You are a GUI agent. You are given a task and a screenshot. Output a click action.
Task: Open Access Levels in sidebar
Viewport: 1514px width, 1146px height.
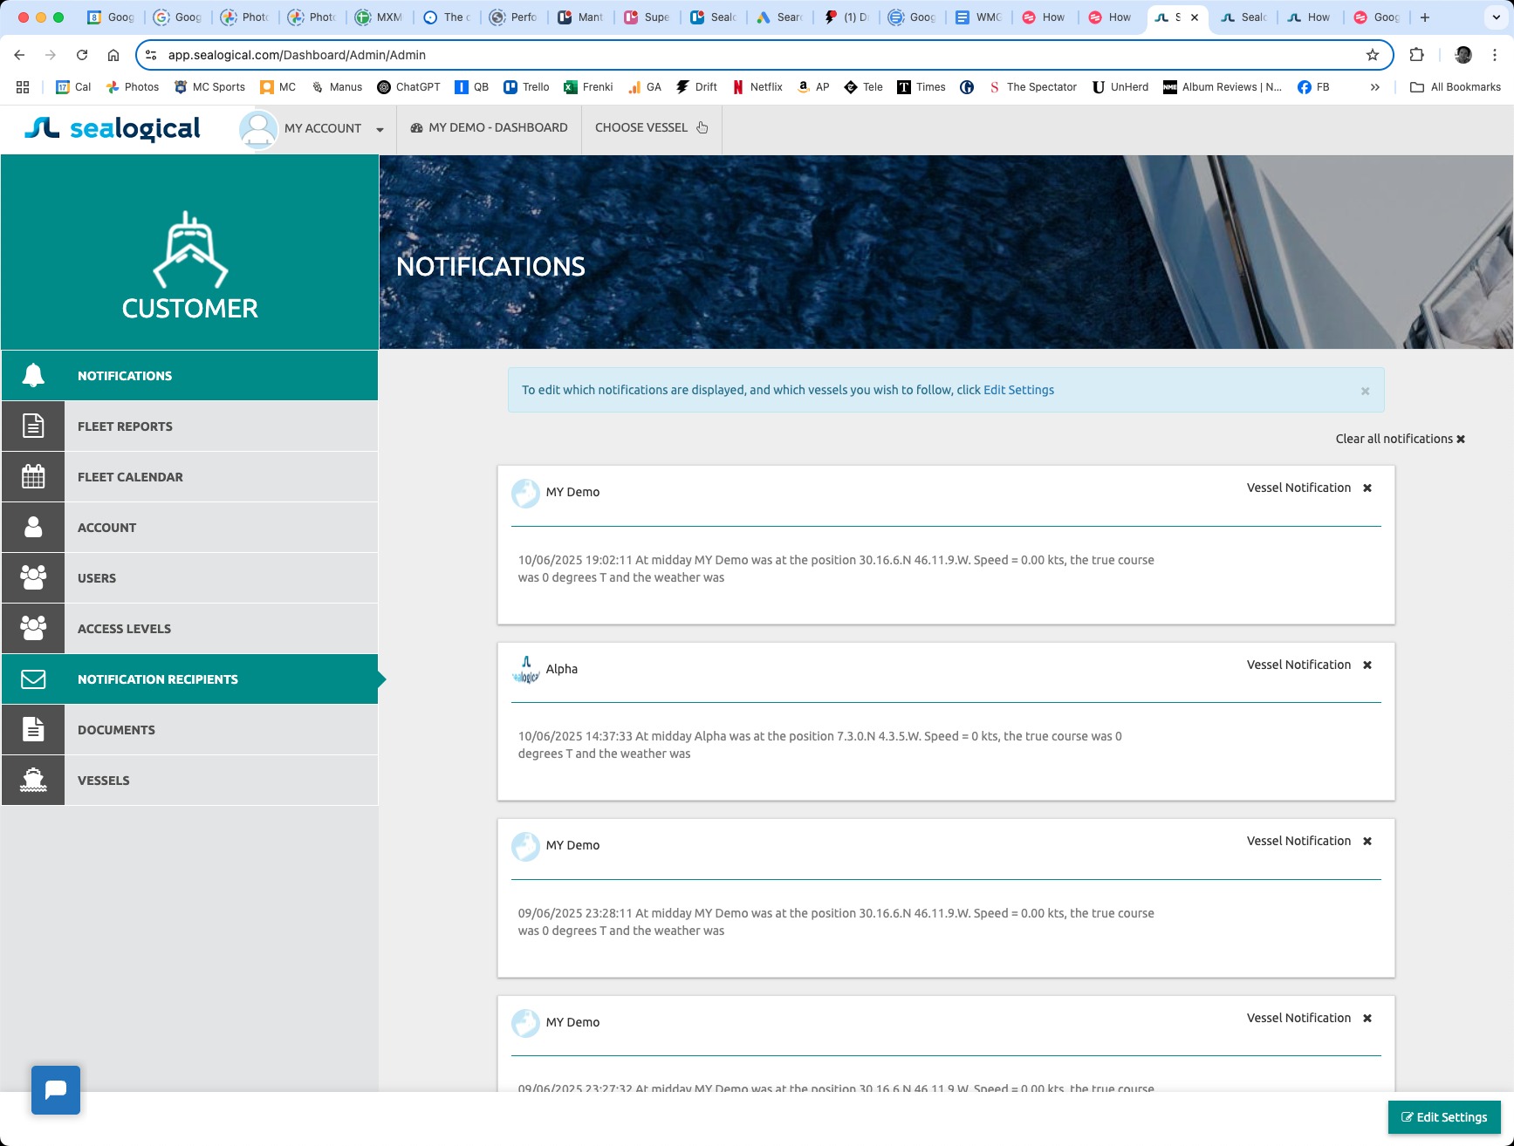pyautogui.click(x=190, y=629)
